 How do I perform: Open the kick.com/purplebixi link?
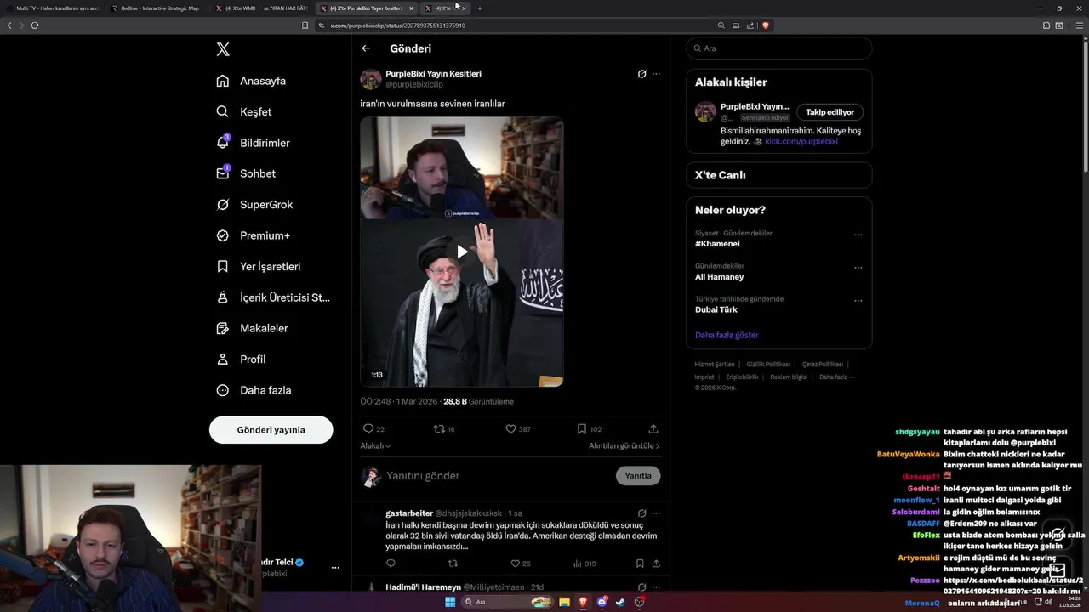pyautogui.click(x=801, y=142)
